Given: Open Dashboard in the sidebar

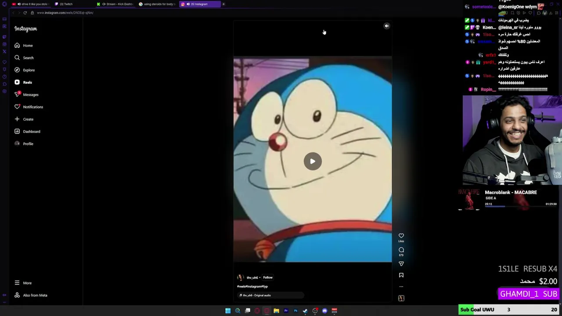Looking at the screenshot, I should click(x=27, y=132).
